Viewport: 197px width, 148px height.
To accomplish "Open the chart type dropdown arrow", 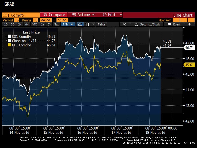I will 93,24.
